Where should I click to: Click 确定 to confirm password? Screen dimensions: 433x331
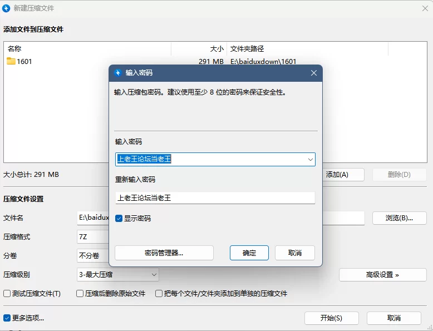click(249, 253)
